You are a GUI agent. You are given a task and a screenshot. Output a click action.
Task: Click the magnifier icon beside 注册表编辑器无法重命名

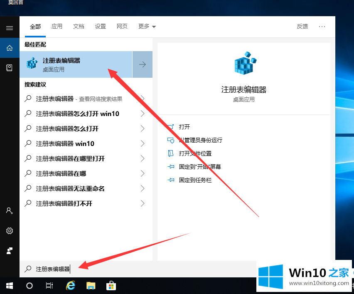click(x=28, y=188)
